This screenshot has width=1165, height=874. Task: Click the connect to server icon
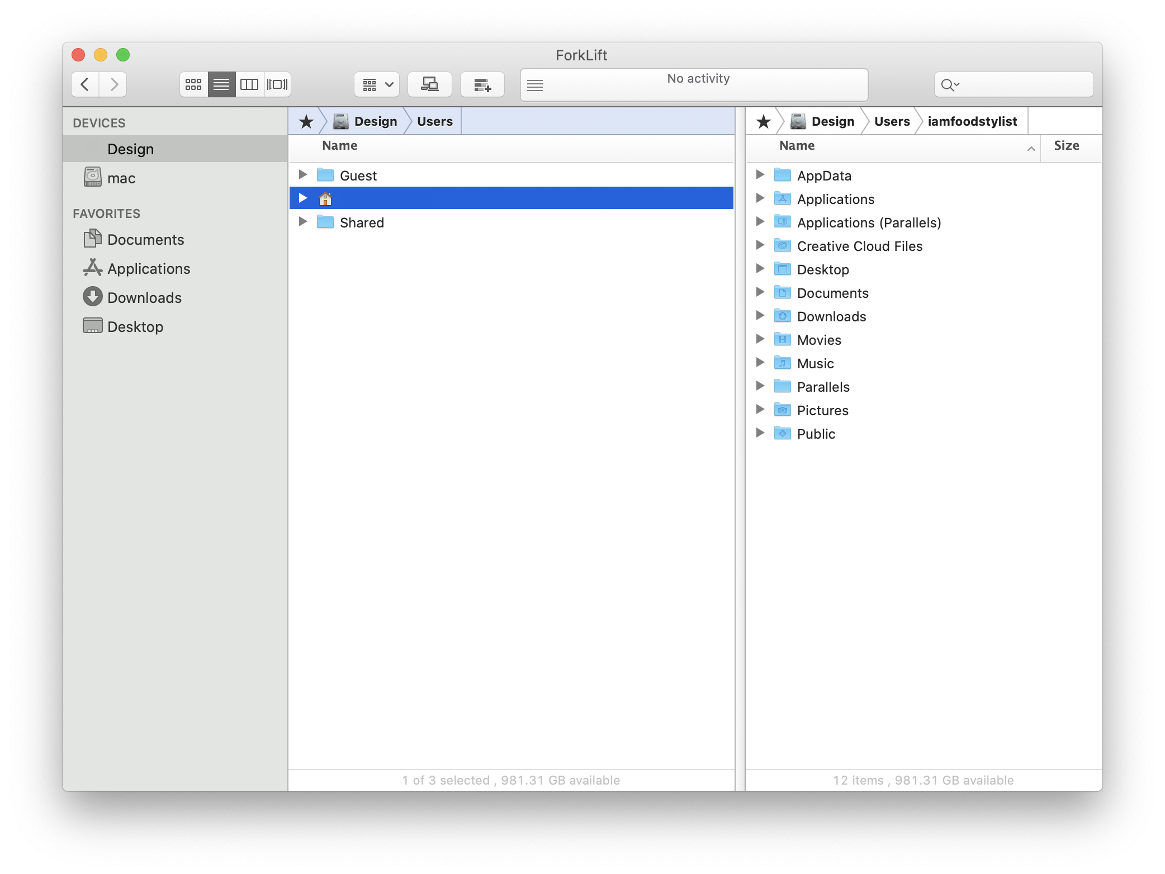429,85
